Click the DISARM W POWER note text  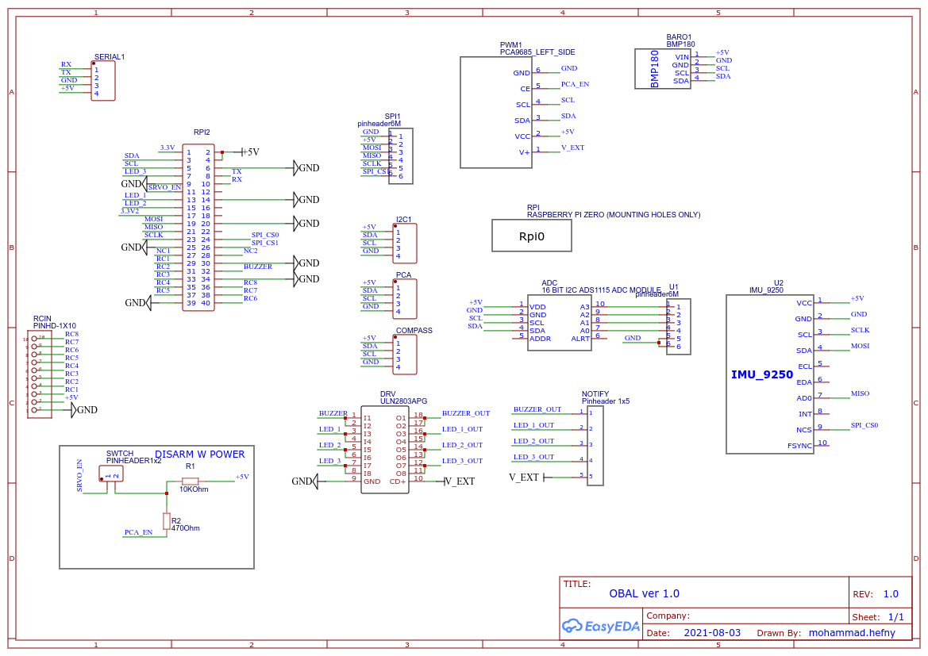pyautogui.click(x=199, y=455)
